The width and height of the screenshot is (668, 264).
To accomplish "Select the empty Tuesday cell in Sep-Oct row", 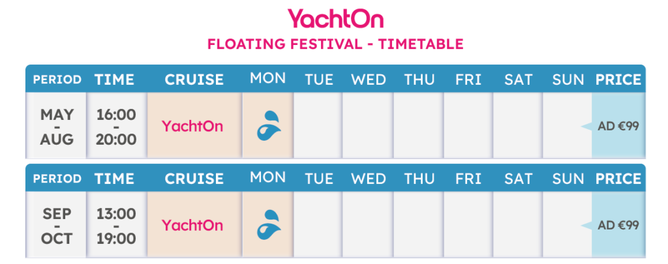I will point(318,226).
